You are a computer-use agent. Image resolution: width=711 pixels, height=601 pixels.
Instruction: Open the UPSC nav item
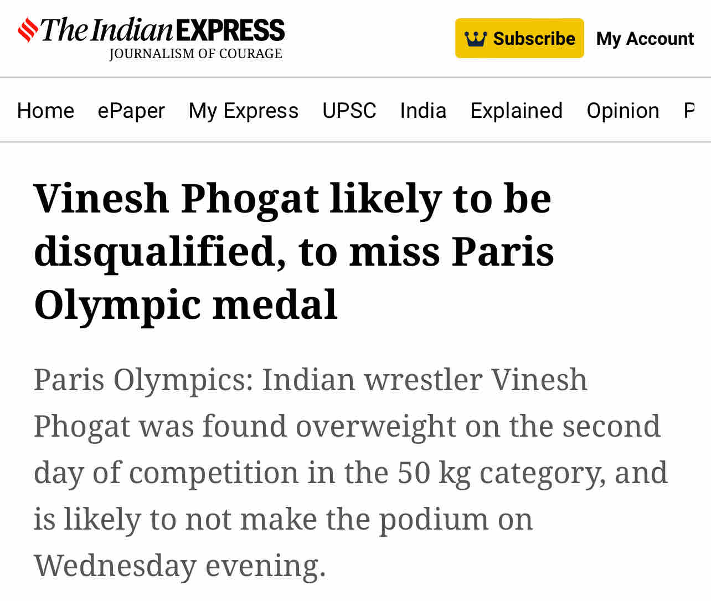[349, 111]
